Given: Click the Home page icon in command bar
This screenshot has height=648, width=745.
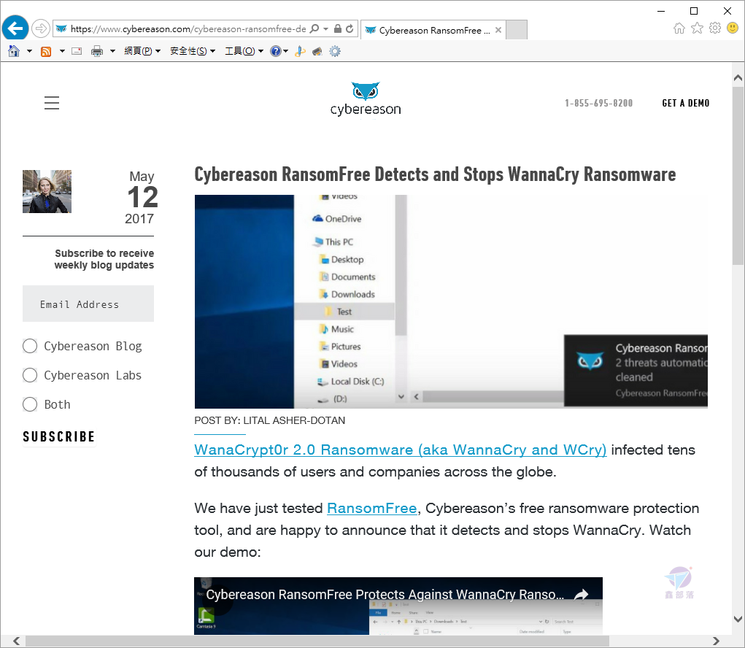Looking at the screenshot, I should [x=14, y=51].
